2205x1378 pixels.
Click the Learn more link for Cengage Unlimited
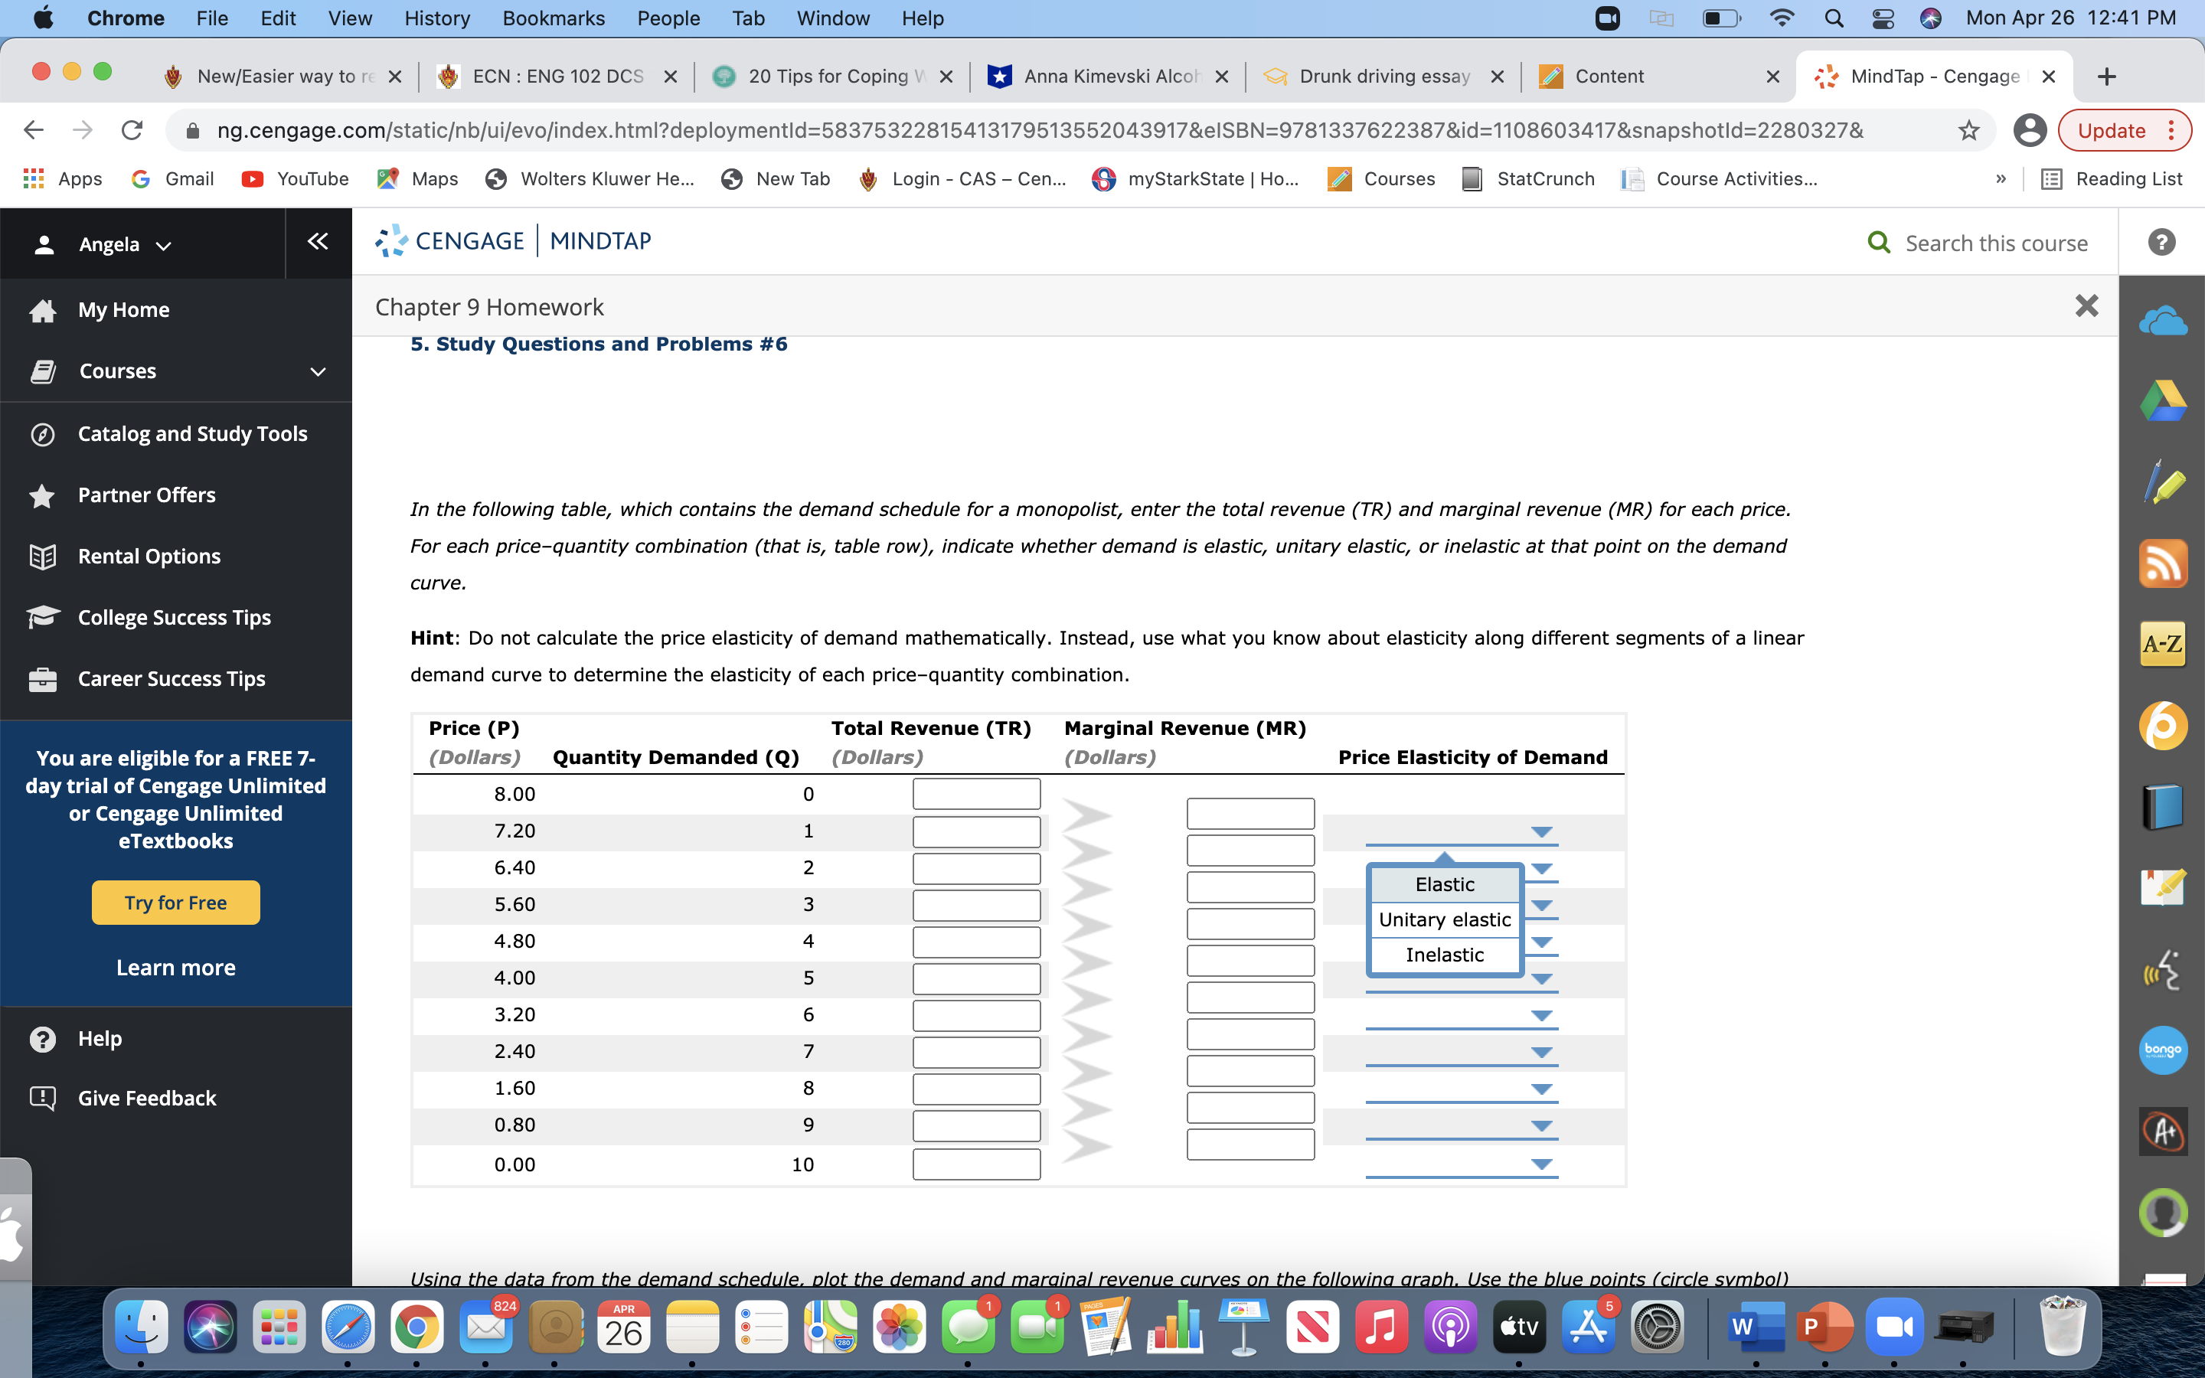175,967
